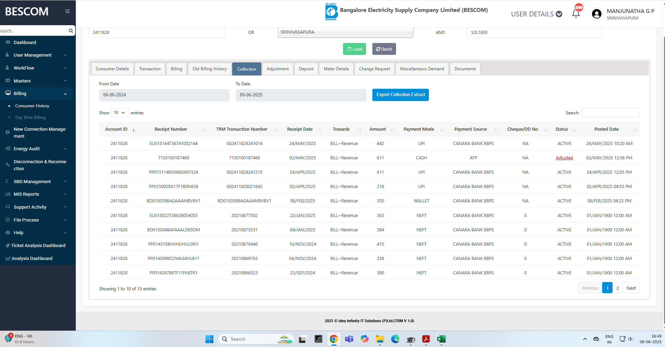This screenshot has height=347, width=665.
Task: Sort table by Towards column arrows
Action: (359, 130)
